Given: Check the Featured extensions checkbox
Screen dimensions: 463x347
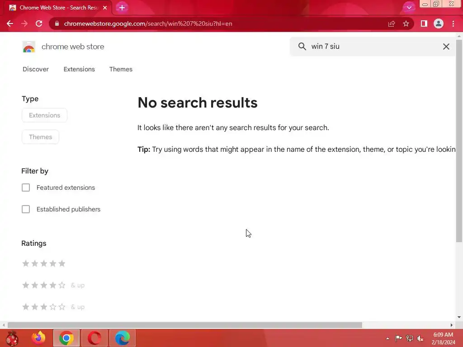Looking at the screenshot, I should 26,188.
